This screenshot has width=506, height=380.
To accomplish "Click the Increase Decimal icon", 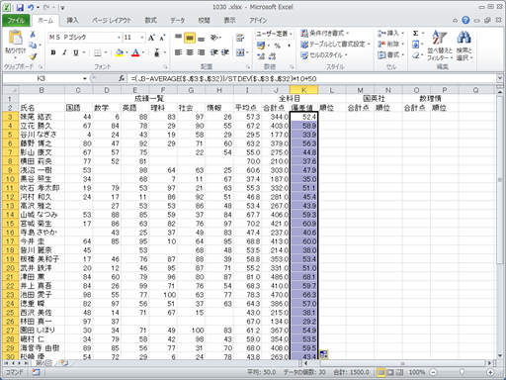I will pos(261,56).
